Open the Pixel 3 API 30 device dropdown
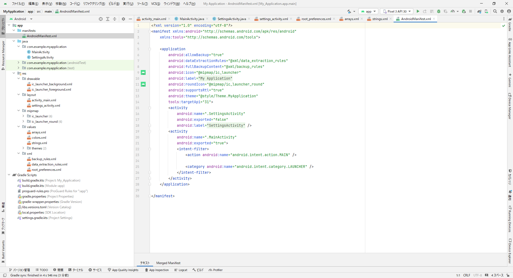 (x=397, y=11)
